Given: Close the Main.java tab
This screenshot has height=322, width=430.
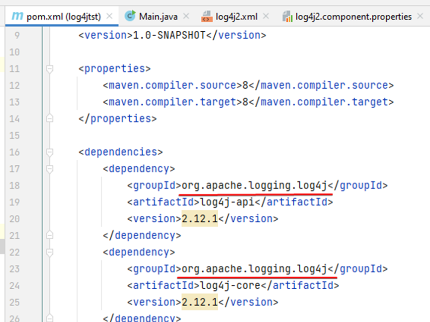Looking at the screenshot, I should coord(186,16).
